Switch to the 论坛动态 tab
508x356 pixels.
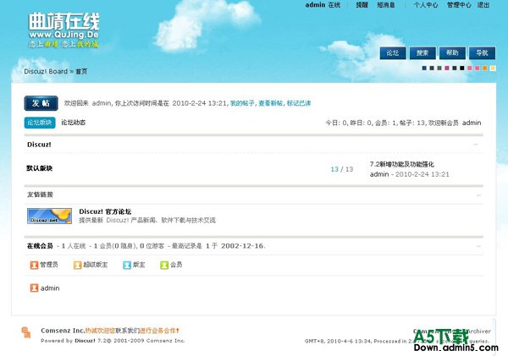pos(73,123)
